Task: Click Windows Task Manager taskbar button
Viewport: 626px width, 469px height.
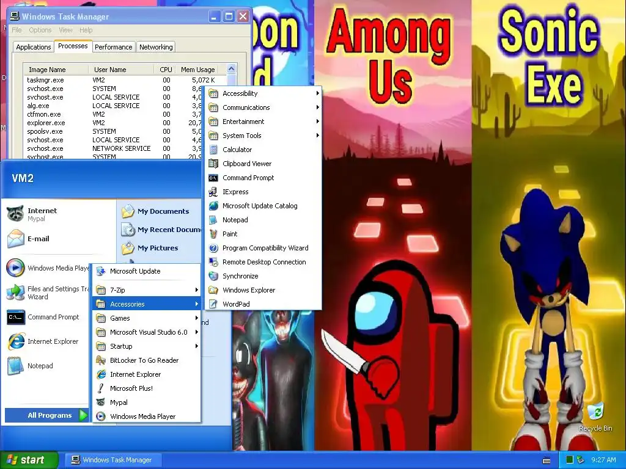Action: [x=113, y=460]
